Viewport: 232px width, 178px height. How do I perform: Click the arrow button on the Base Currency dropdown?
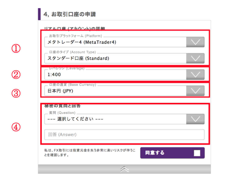195,91
